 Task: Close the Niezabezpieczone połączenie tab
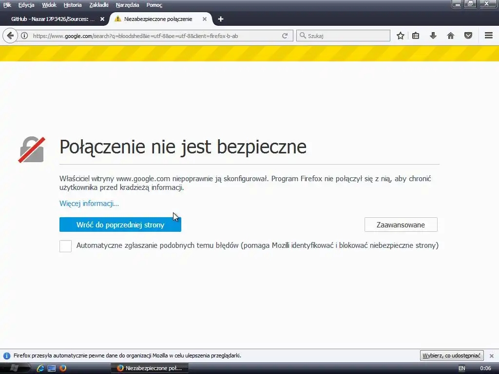205,19
